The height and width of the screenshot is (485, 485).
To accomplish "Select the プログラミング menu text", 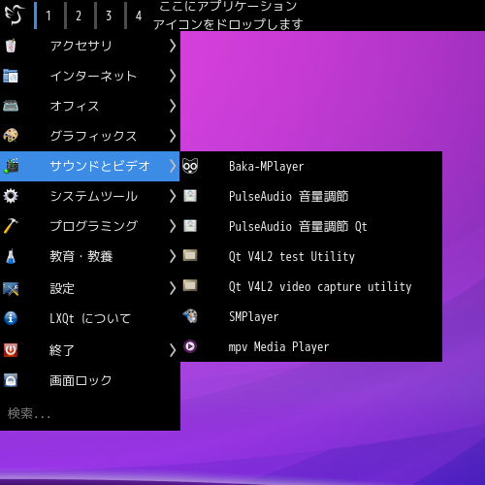I will point(94,226).
